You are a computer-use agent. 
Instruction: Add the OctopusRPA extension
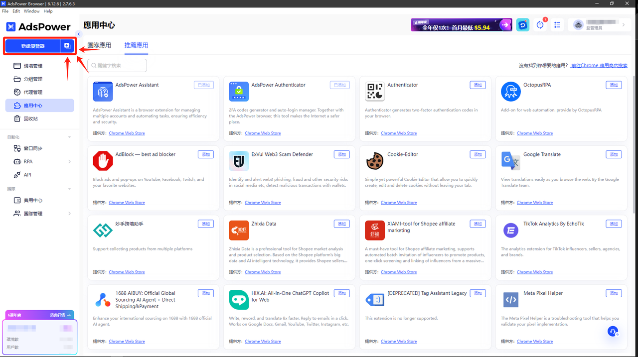coord(614,85)
